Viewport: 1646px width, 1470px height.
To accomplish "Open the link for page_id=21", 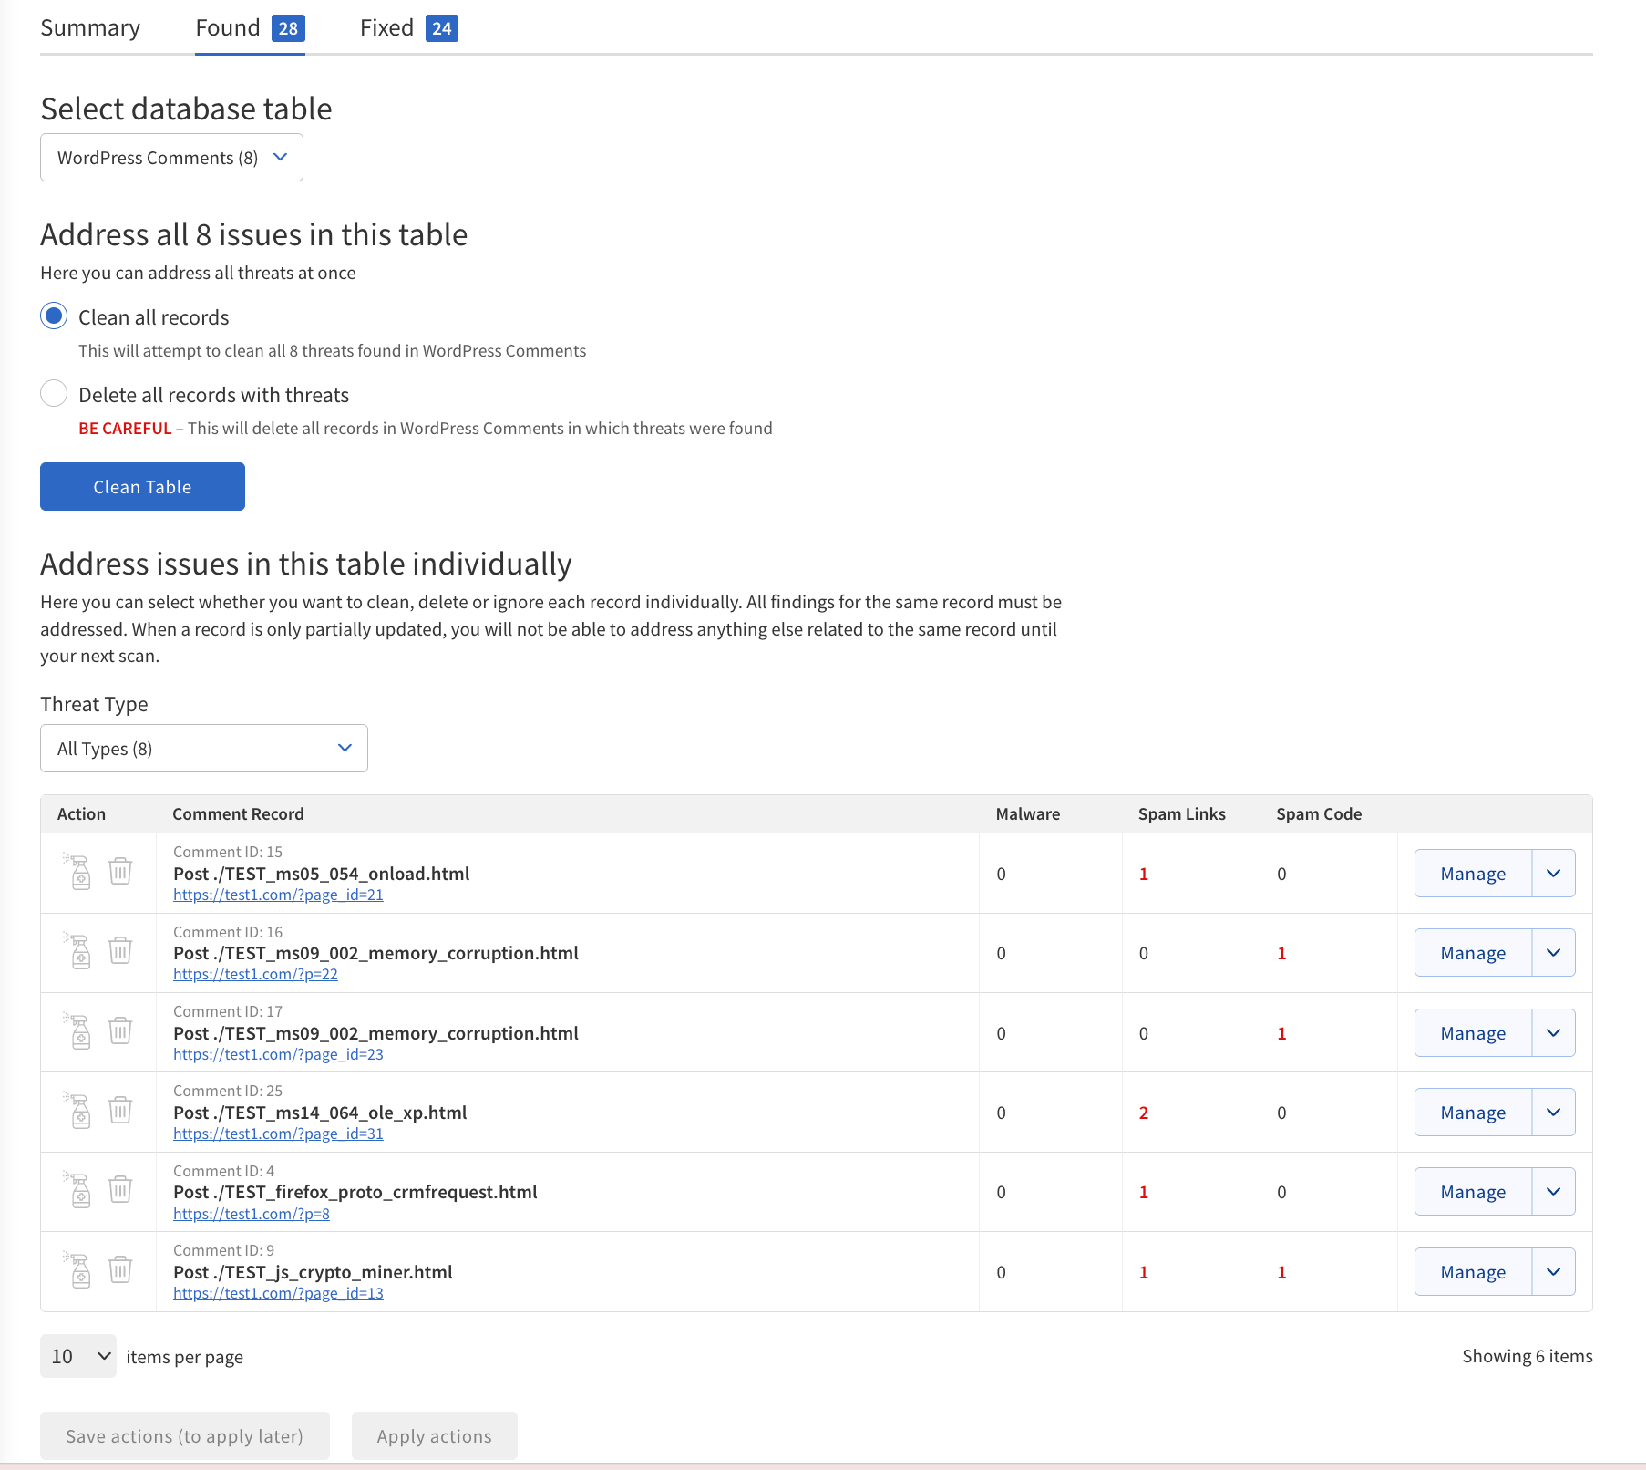I will 278,895.
